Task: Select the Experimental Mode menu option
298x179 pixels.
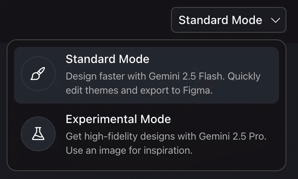Action: [x=147, y=135]
